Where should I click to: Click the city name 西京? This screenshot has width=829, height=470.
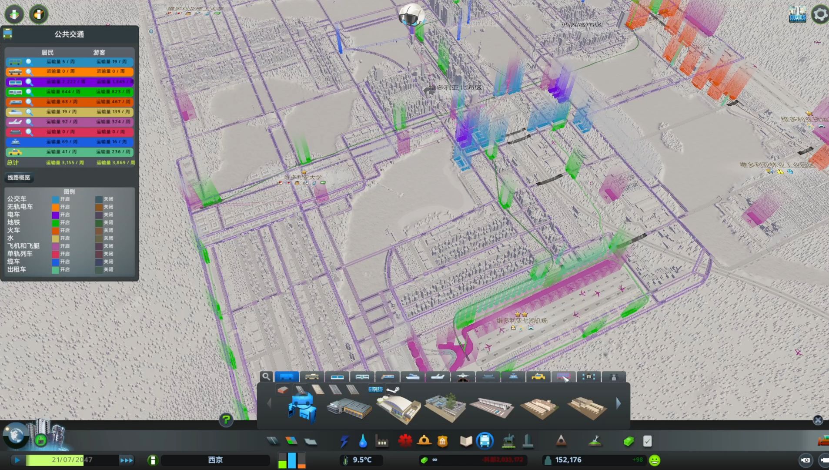point(215,460)
